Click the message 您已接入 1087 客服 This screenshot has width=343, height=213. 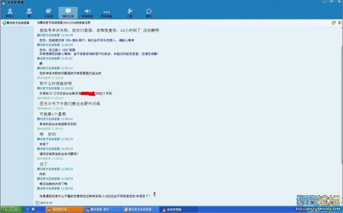point(57,50)
